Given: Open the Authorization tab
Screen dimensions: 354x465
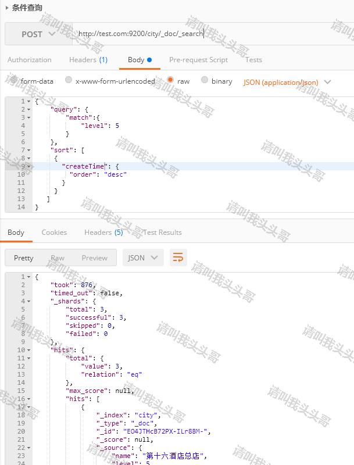Looking at the screenshot, I should pyautogui.click(x=29, y=60).
